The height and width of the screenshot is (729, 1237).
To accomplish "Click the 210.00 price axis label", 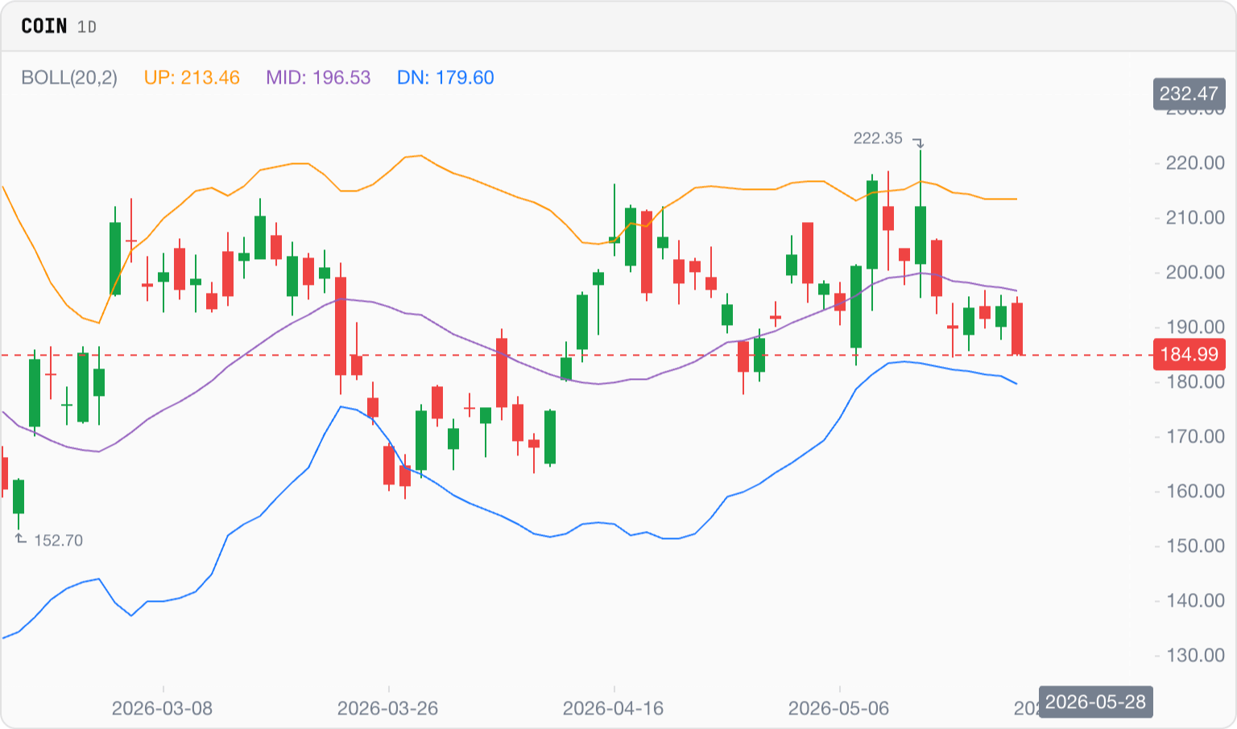I will pos(1195,218).
